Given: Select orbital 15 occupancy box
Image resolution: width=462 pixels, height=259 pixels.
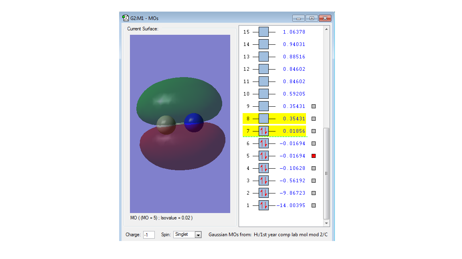Looking at the screenshot, I should point(263,32).
